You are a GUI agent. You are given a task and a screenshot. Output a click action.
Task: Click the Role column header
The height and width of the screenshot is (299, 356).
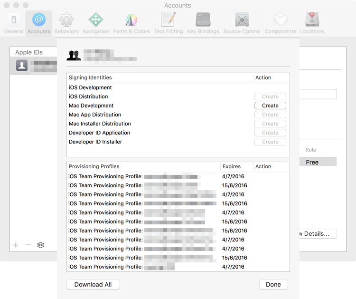click(x=310, y=150)
